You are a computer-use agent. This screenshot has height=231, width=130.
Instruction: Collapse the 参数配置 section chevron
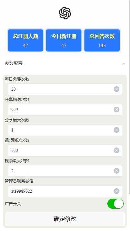point(124,64)
